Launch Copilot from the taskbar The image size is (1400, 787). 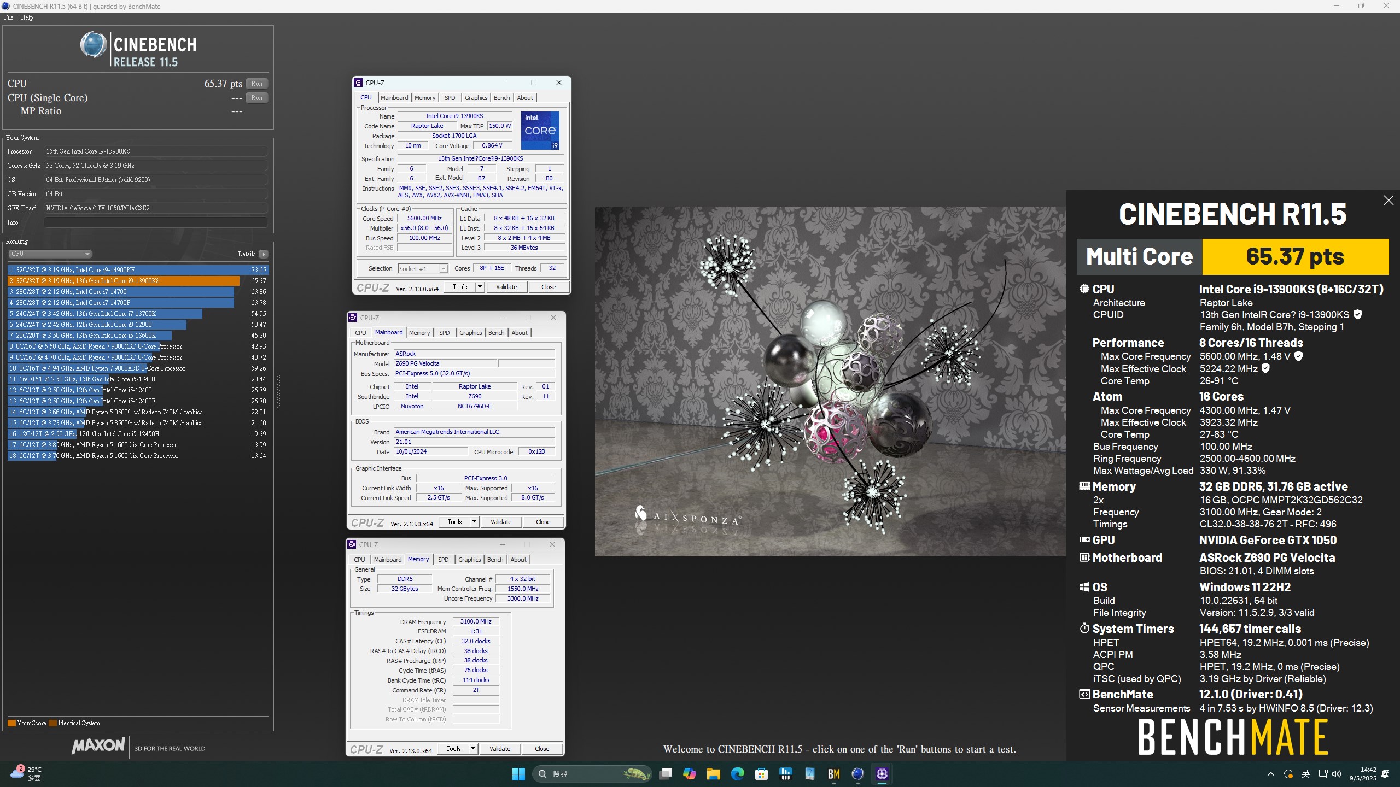coord(690,774)
